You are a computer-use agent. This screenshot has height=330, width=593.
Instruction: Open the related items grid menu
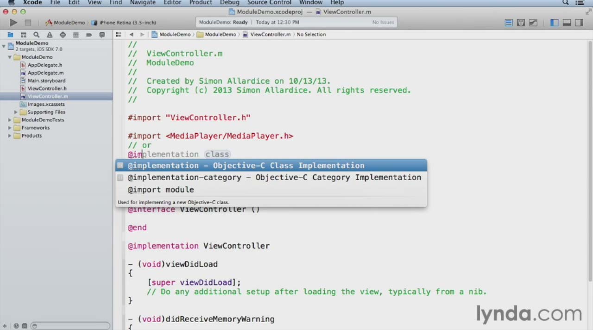point(119,34)
